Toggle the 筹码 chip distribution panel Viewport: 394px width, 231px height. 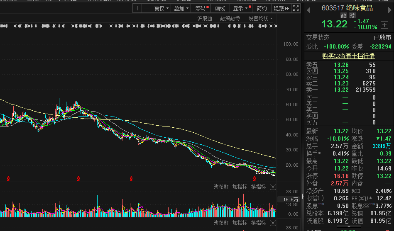coord(201,8)
